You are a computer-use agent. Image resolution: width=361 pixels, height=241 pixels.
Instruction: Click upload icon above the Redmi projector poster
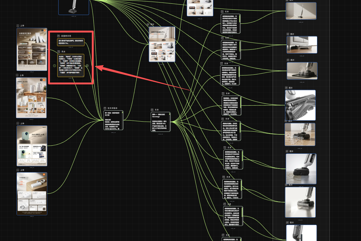[x=17, y=123]
